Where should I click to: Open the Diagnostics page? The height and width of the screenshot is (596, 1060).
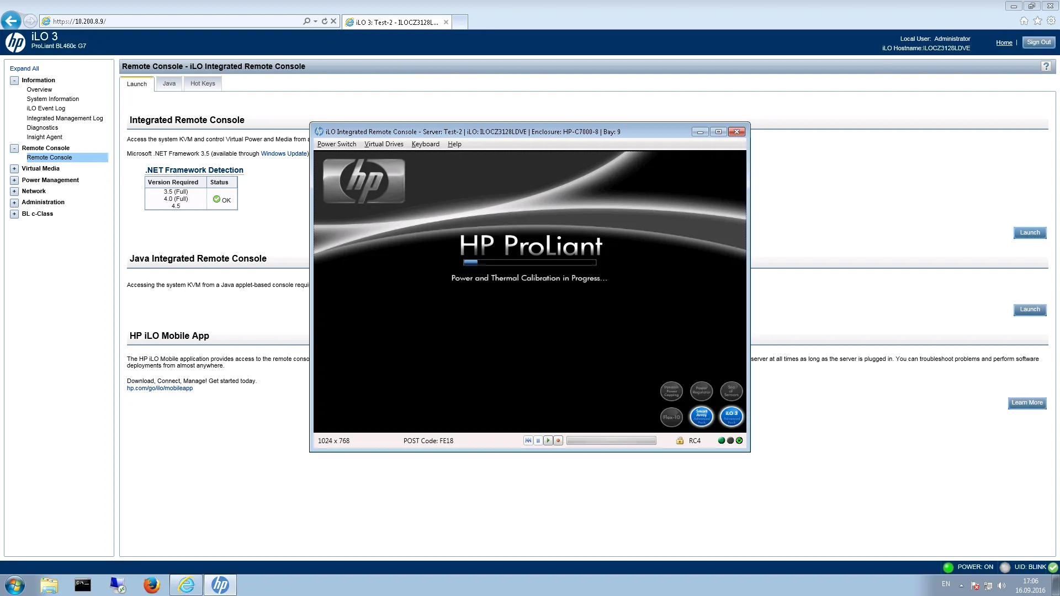tap(42, 127)
